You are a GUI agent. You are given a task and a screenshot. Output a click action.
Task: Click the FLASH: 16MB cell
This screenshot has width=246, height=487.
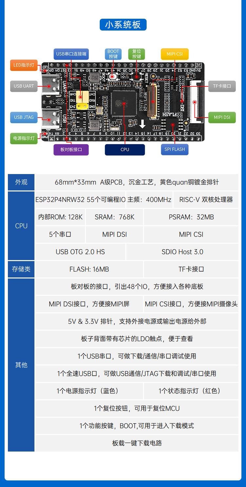[x=89, y=269]
